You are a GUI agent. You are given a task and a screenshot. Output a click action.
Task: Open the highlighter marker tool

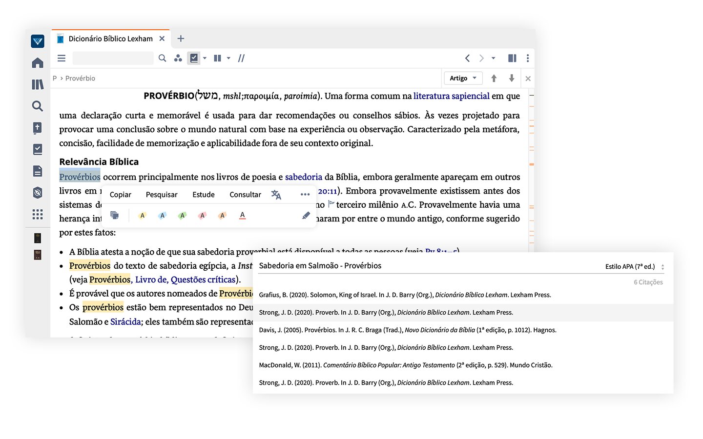[x=306, y=215]
